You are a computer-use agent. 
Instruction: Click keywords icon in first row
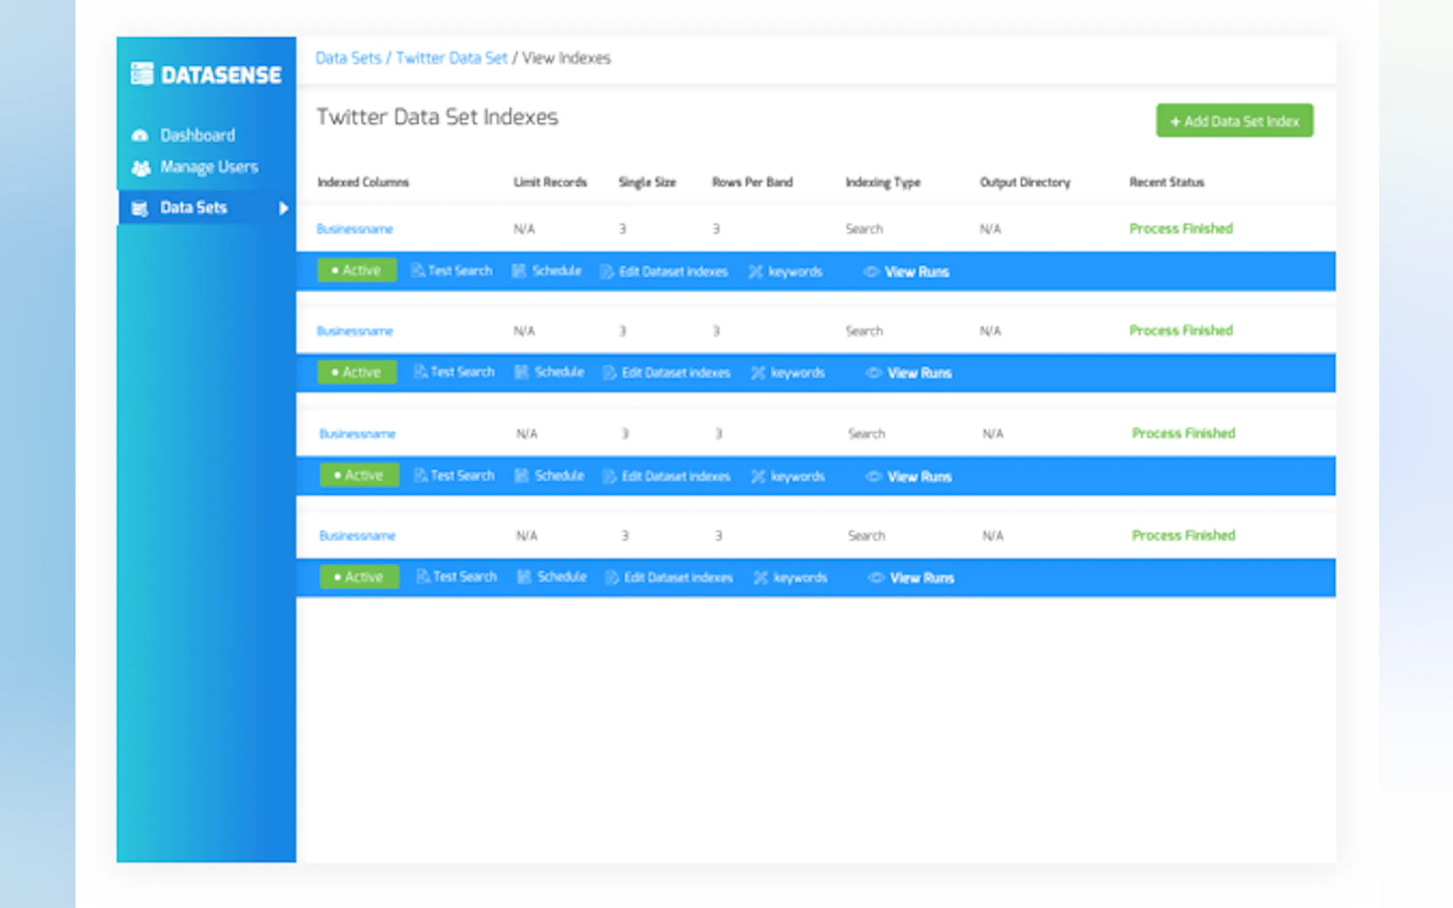755,272
